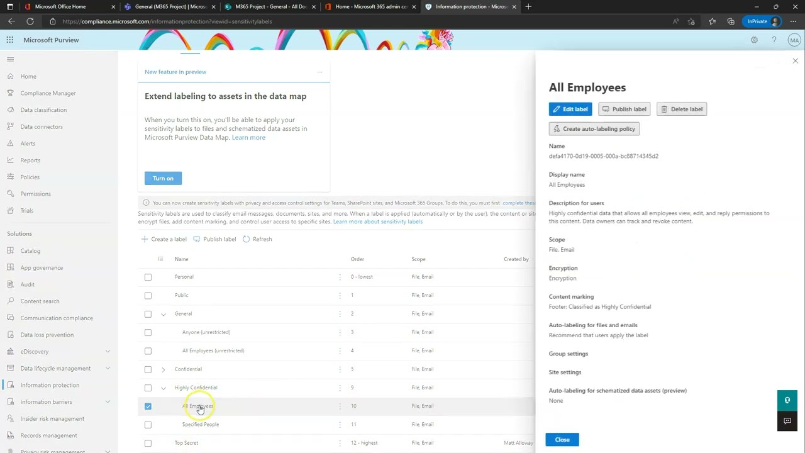Go to Home in the sidebar

coord(28,76)
